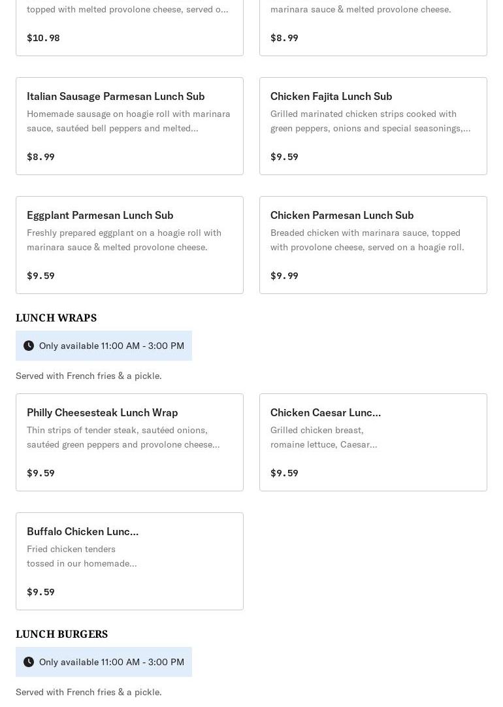Click the clock icon under Lunch Burgers heading
Screen dimensions: 503x707
click(x=29, y=662)
